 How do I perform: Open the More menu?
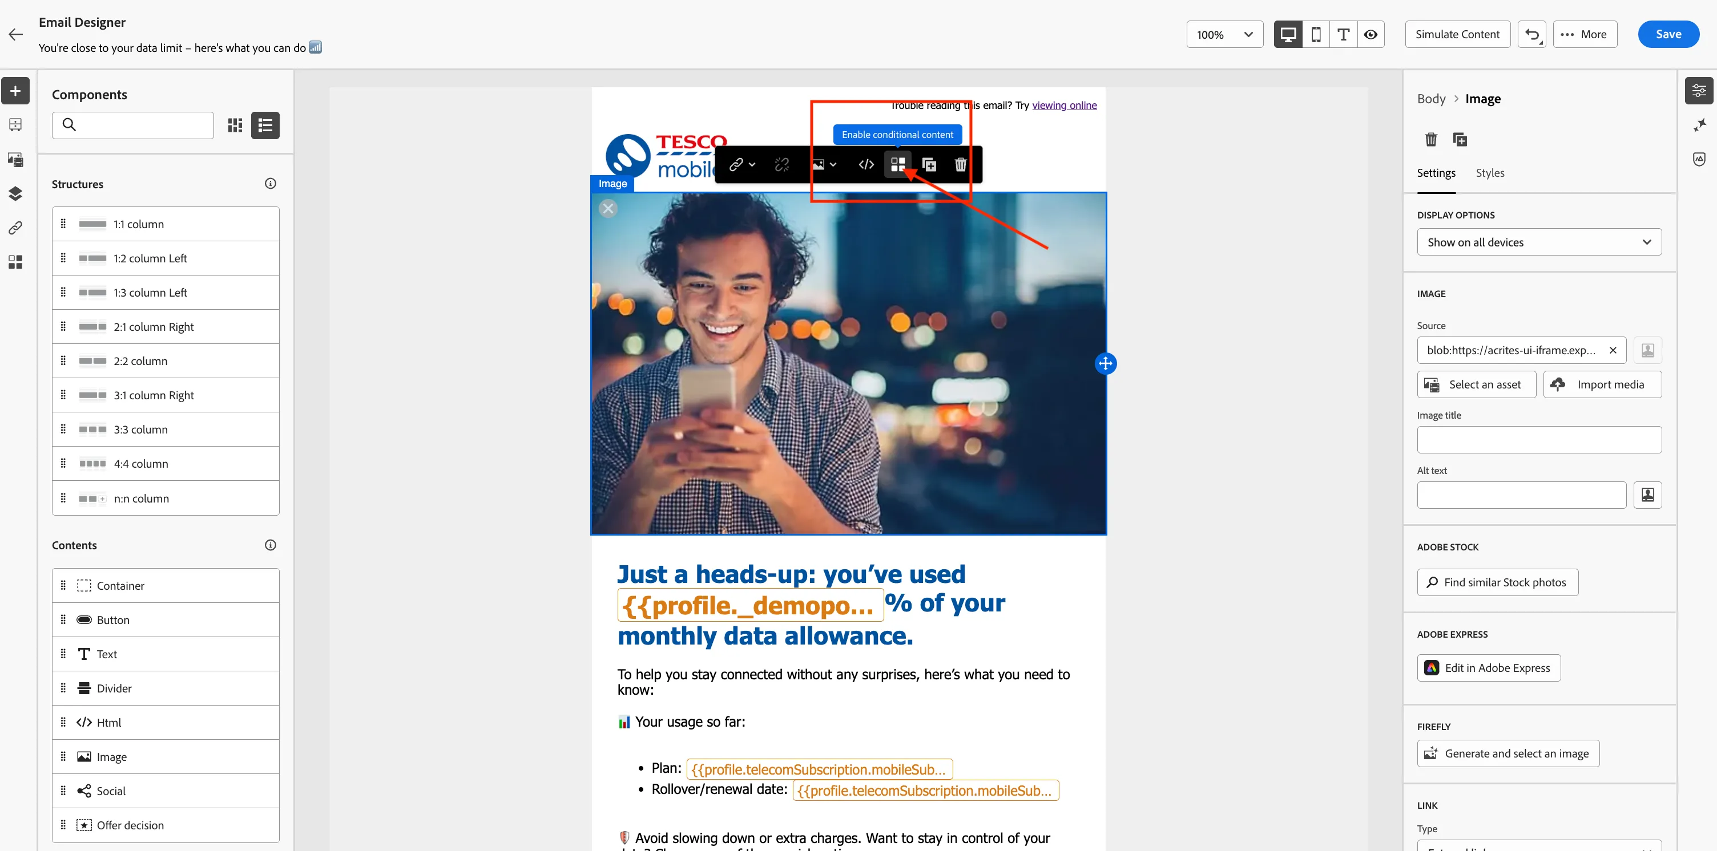1585,35
